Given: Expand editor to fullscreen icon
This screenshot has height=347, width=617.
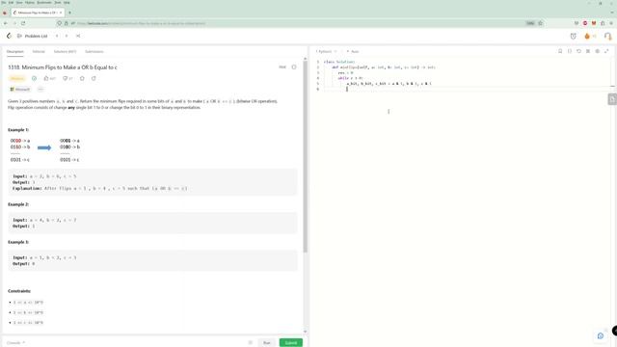Looking at the screenshot, I should 606,51.
